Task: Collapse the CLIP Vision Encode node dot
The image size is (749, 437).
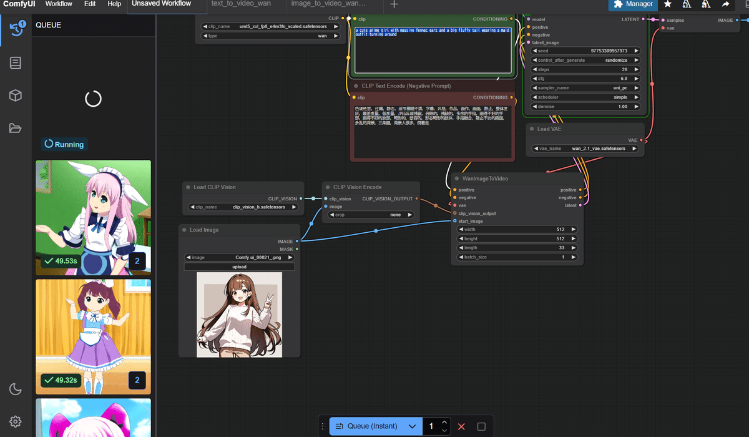Action: click(x=326, y=187)
